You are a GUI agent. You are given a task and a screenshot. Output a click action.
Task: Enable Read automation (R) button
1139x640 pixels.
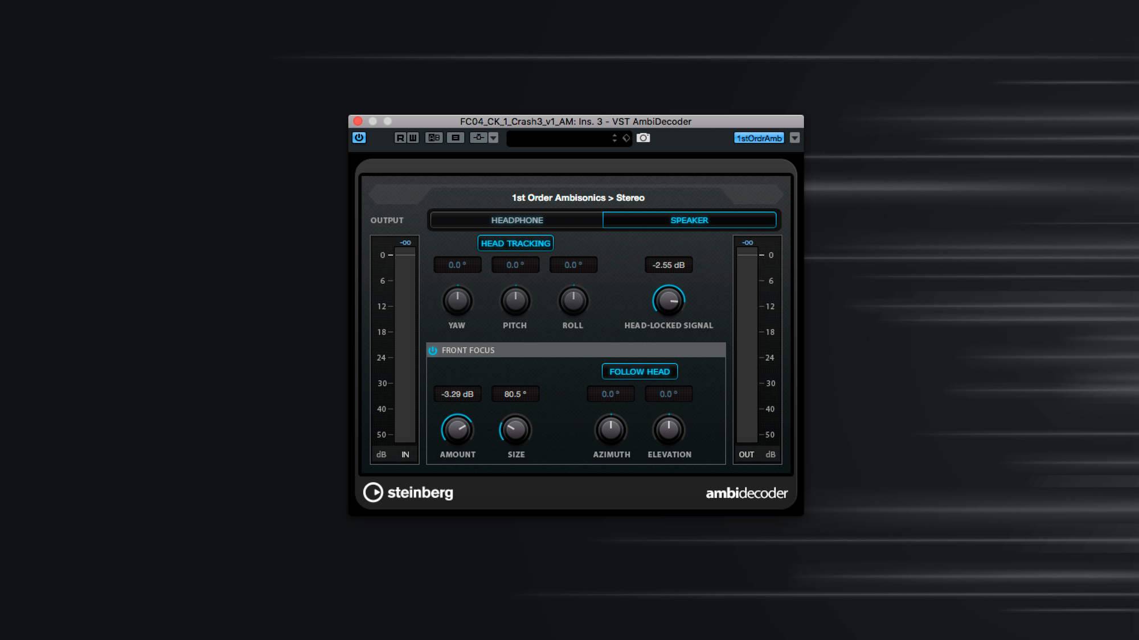pyautogui.click(x=400, y=138)
